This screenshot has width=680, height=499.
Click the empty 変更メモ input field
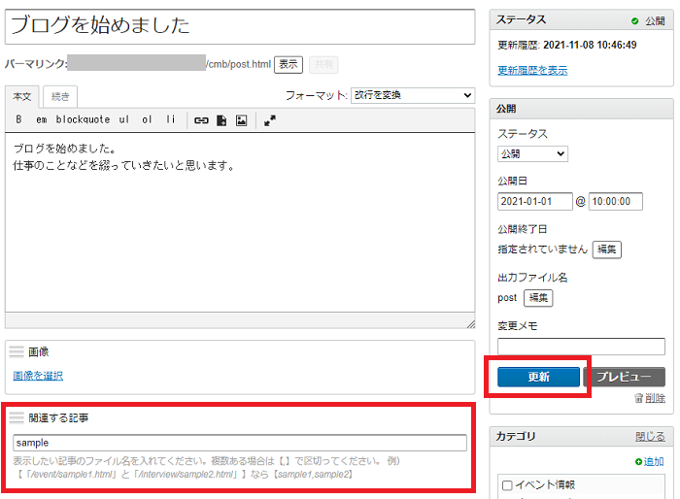(581, 347)
